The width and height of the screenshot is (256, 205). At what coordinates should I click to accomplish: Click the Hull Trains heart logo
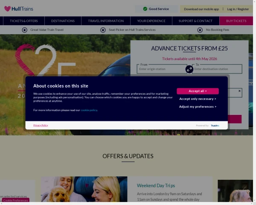pyautogui.click(x=7, y=9)
